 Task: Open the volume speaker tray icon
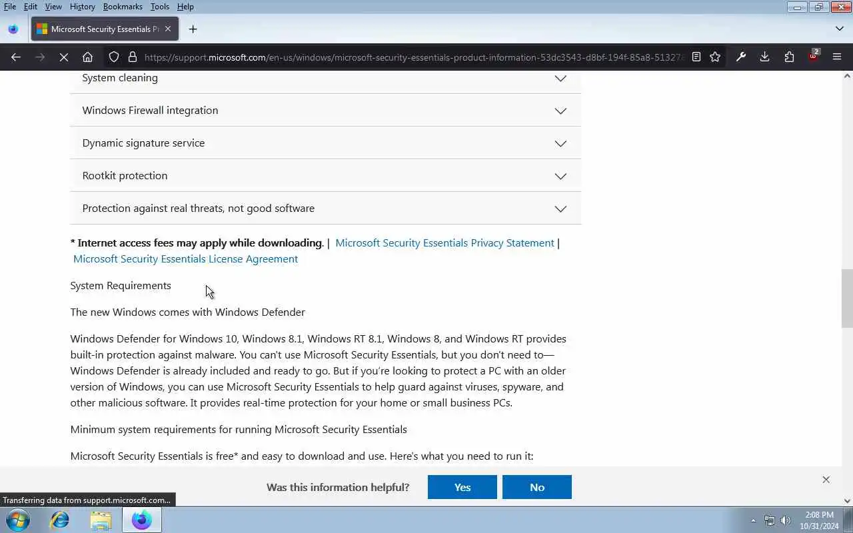click(786, 520)
